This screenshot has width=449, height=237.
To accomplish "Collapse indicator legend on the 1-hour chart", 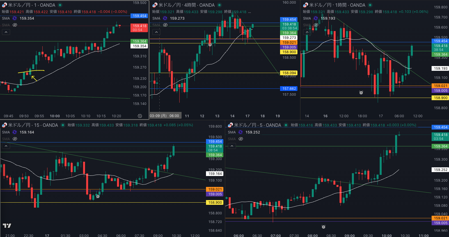I will (x=307, y=32).
